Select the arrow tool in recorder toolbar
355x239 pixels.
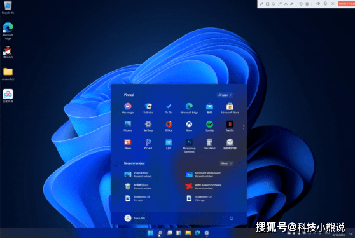coord(280,4)
